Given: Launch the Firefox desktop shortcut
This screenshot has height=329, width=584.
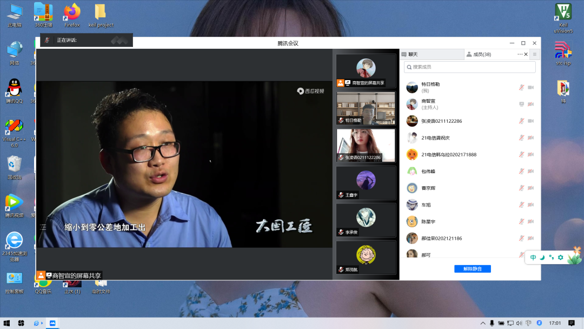Looking at the screenshot, I should point(72,15).
